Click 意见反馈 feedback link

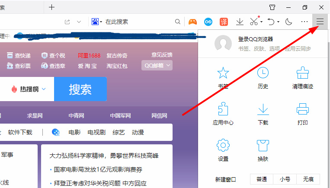click(x=162, y=55)
